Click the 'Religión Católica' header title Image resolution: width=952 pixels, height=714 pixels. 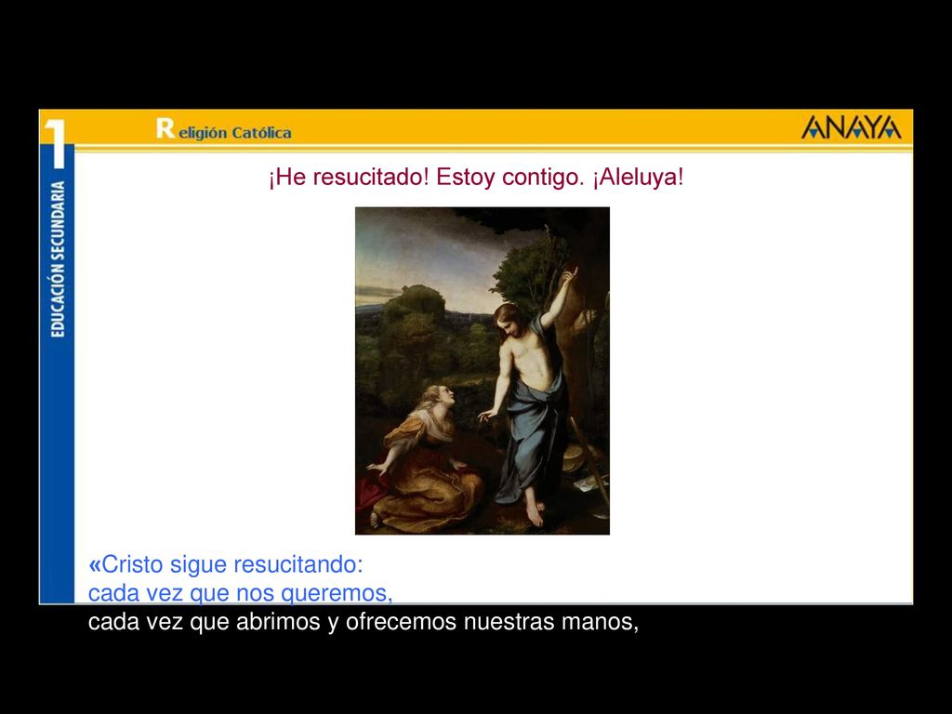tap(223, 128)
